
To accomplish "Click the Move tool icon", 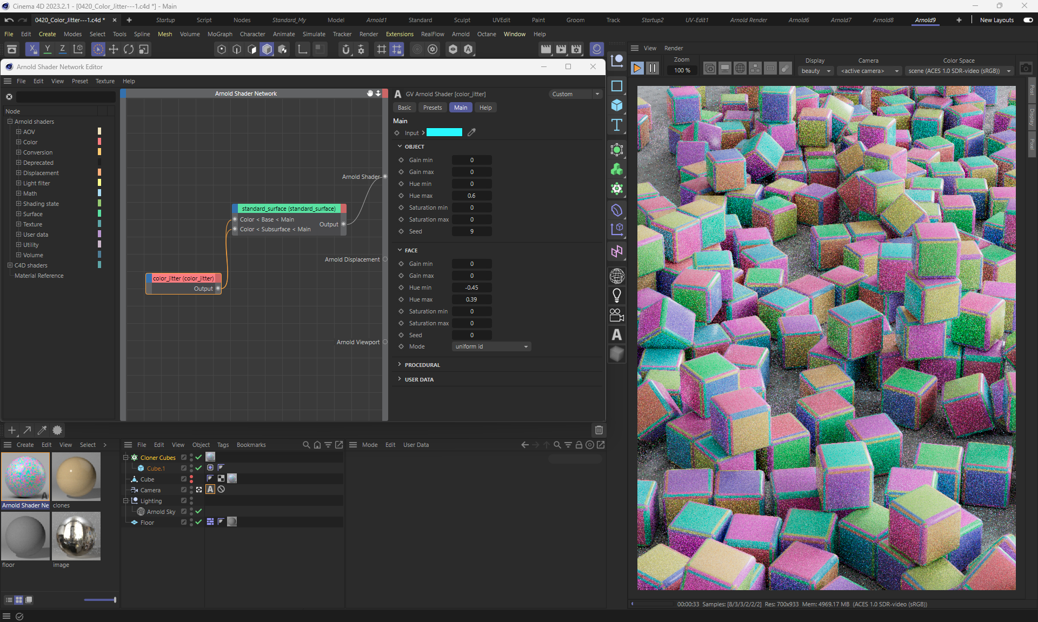I will point(114,49).
